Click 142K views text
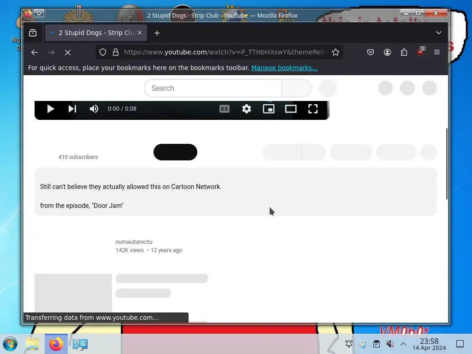This screenshot has width=472, height=354. tap(130, 250)
